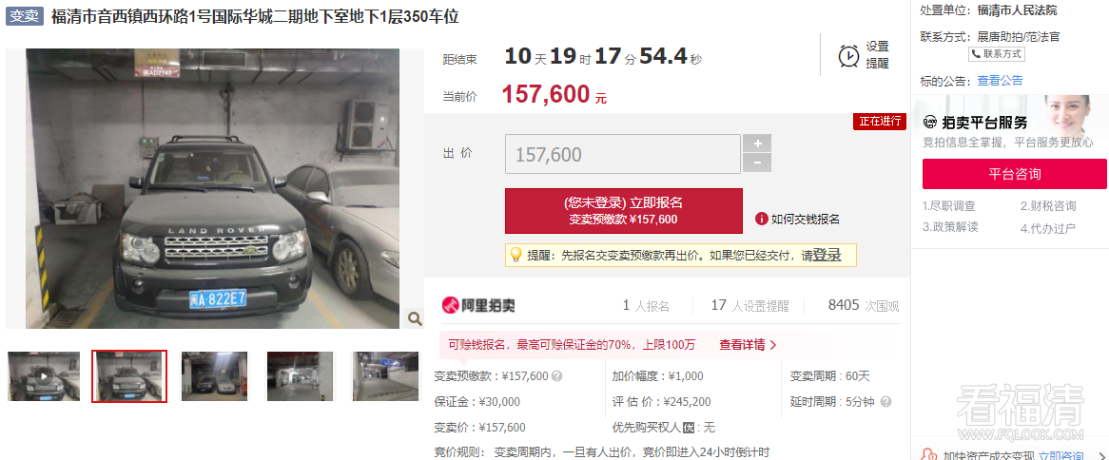Expand 查看详情 insurance details
Image resolution: width=1109 pixels, height=460 pixels.
749,345
